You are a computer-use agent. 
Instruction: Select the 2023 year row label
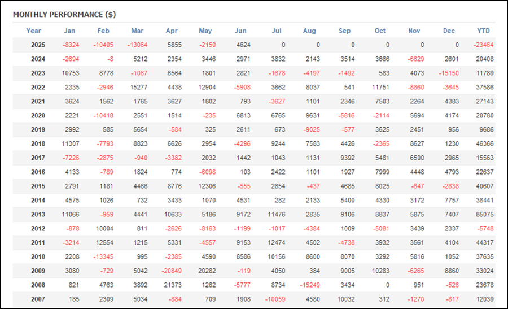pyautogui.click(x=38, y=73)
